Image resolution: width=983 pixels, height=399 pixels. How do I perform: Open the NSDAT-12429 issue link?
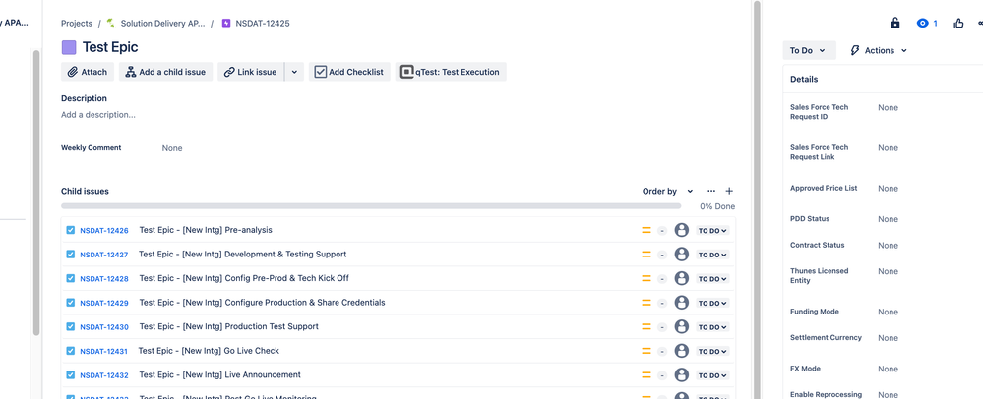[x=104, y=303]
